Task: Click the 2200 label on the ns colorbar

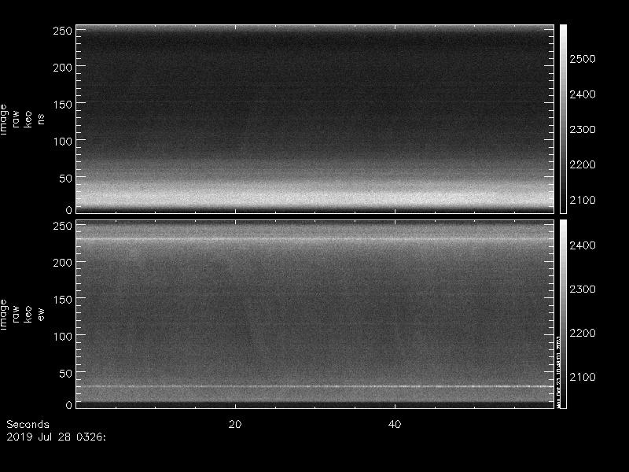Action: [x=583, y=164]
